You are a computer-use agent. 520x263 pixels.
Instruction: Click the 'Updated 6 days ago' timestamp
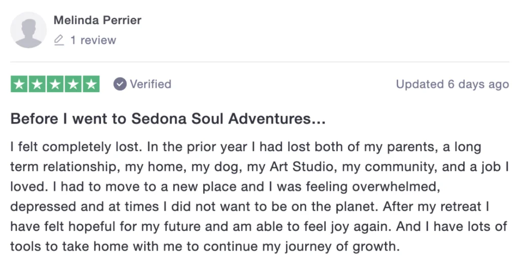[452, 84]
